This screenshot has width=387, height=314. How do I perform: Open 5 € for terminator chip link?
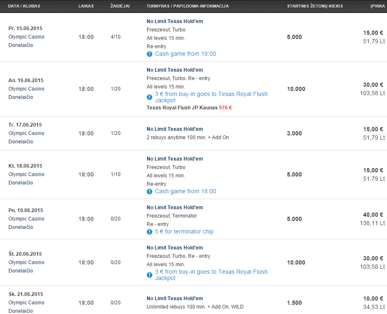[184, 231]
